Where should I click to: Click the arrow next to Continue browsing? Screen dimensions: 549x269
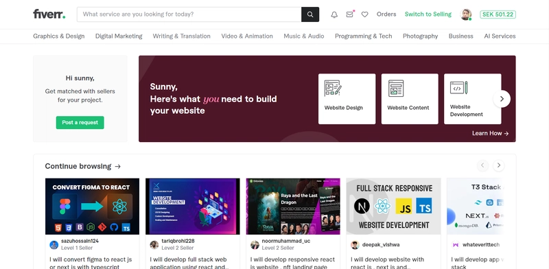pos(117,166)
